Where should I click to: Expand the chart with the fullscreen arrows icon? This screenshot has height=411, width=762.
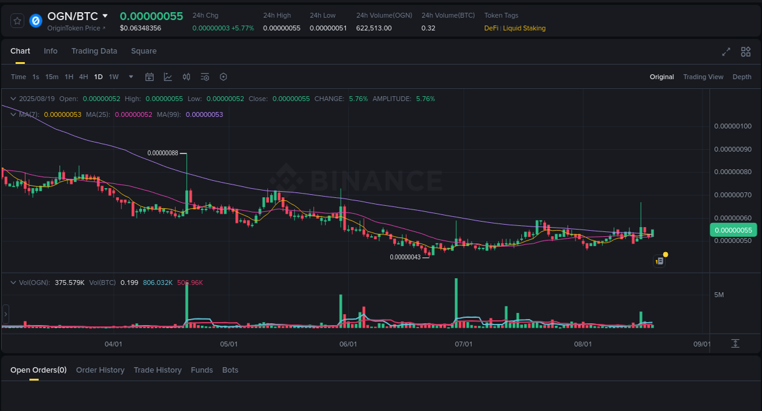(x=725, y=52)
